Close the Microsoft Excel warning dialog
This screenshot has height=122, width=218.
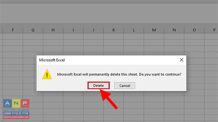pyautogui.click(x=181, y=60)
